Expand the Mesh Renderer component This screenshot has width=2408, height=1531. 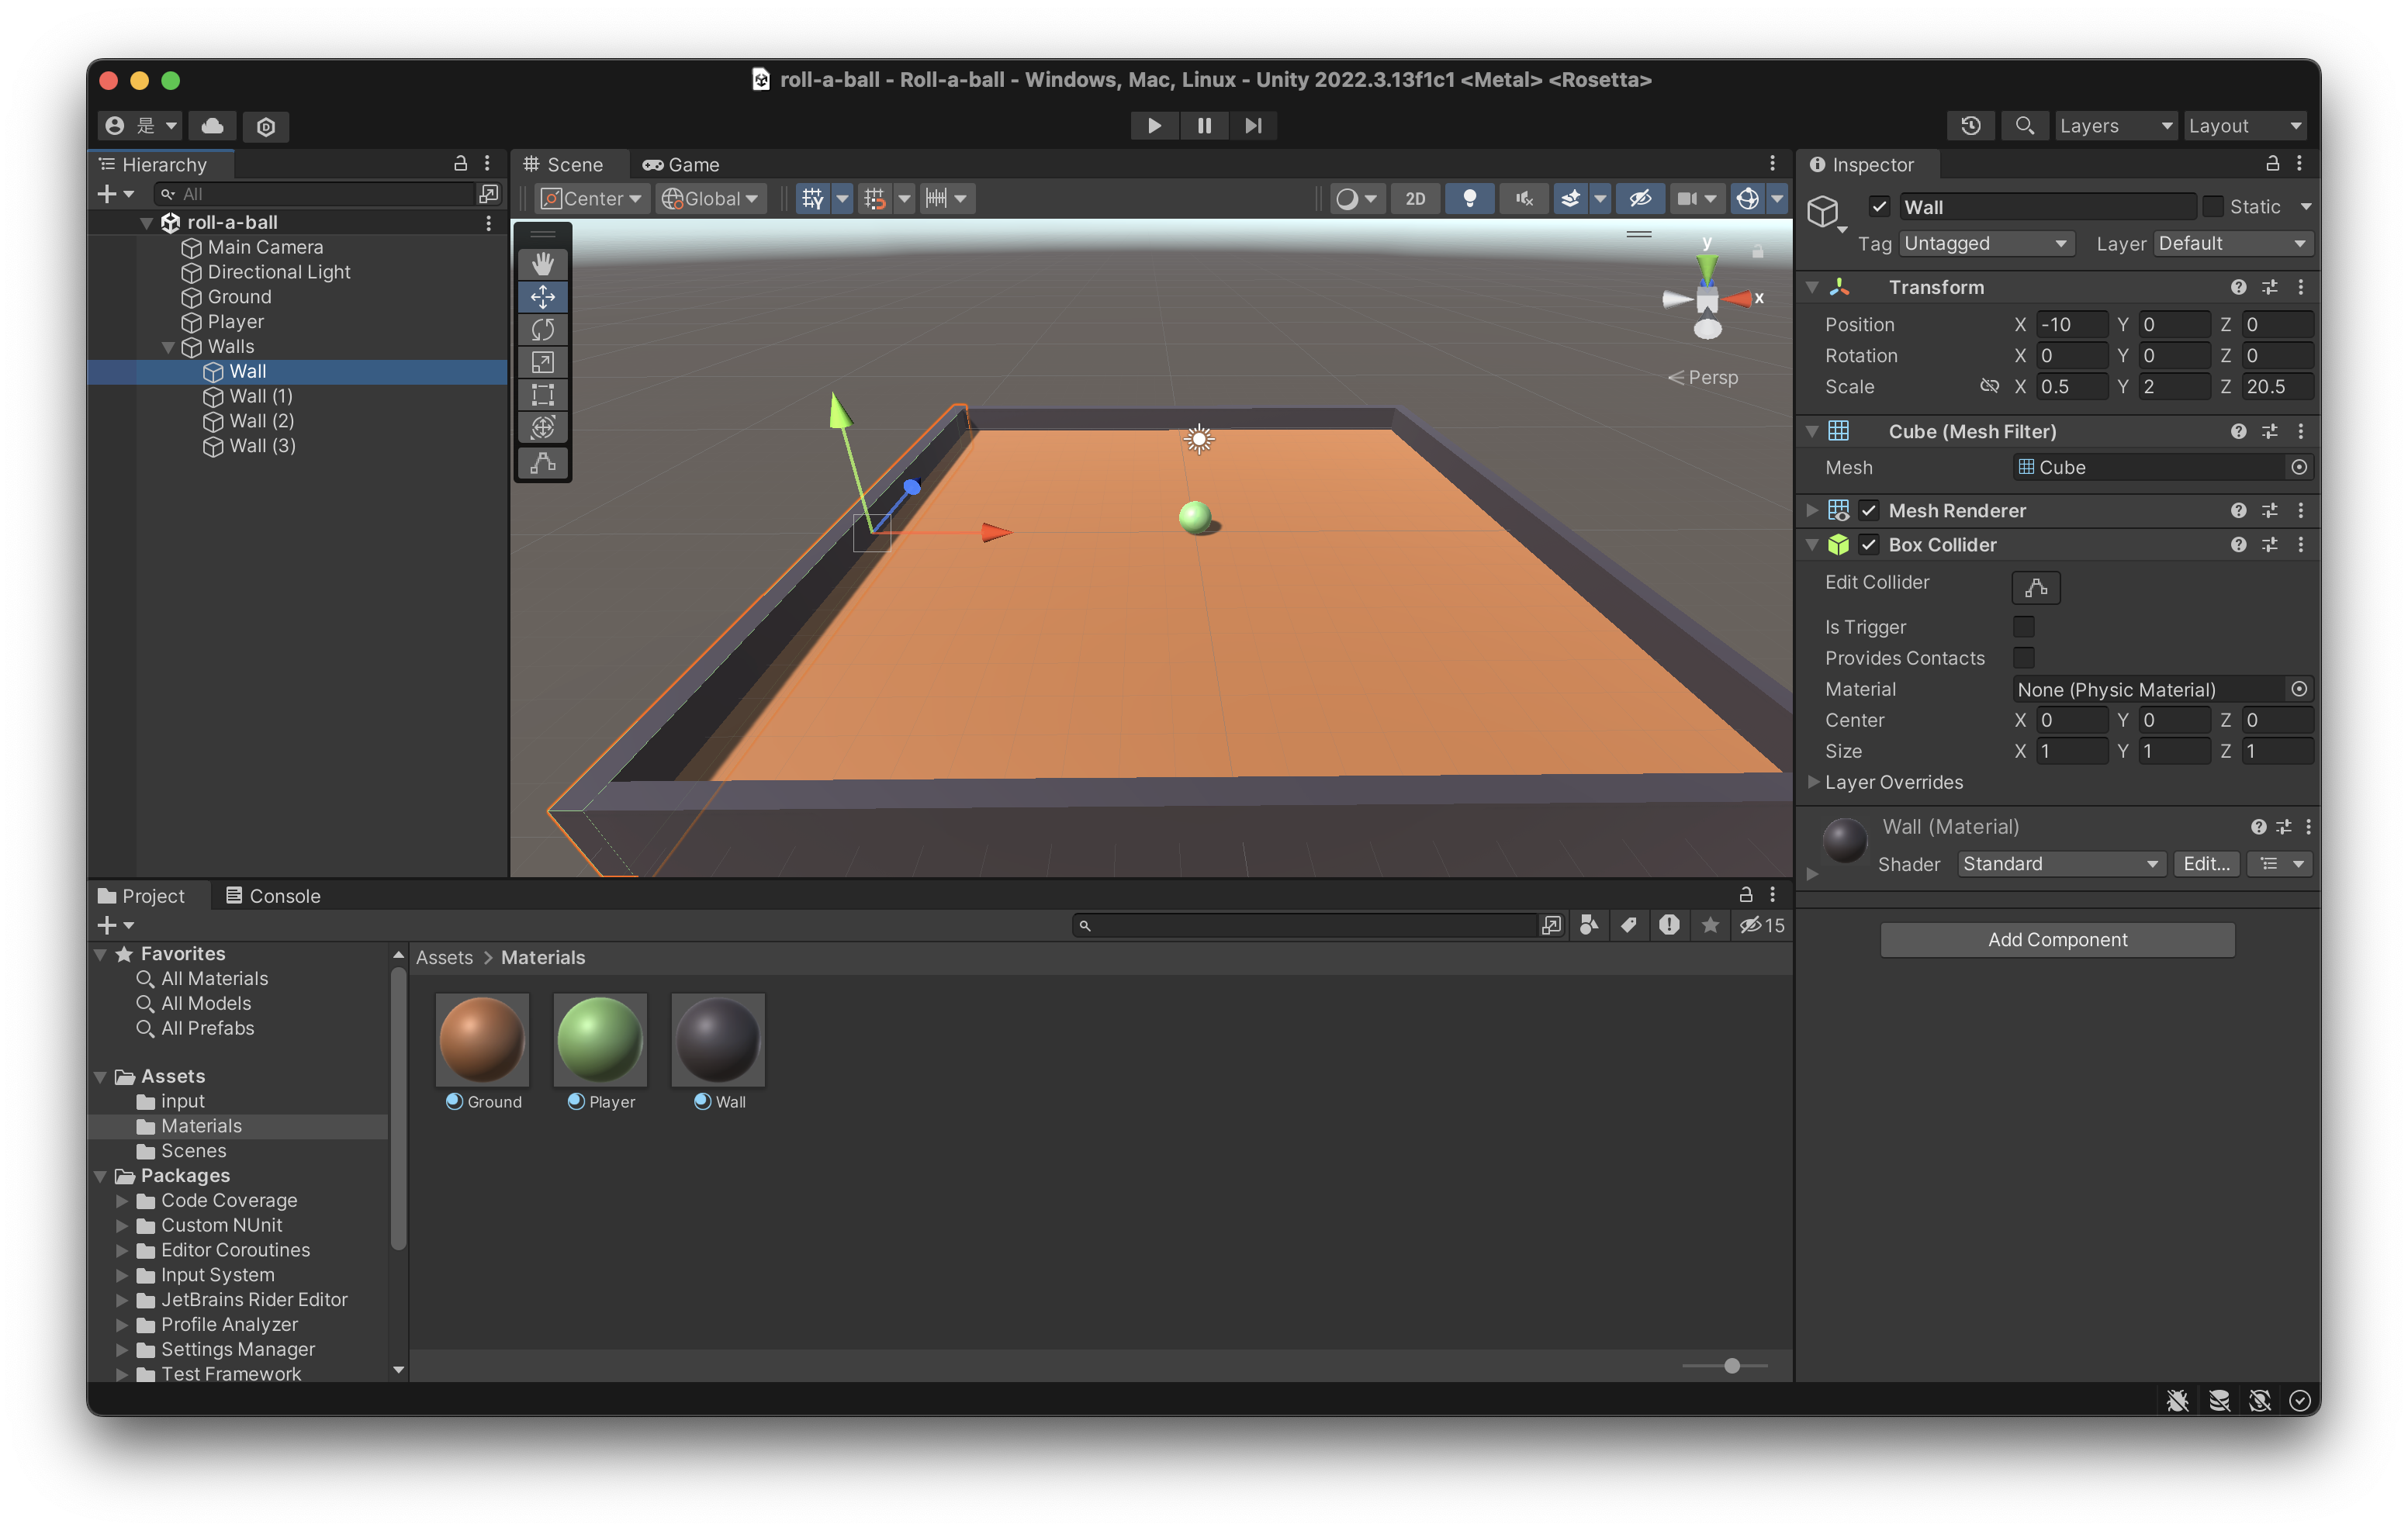pyautogui.click(x=1812, y=511)
